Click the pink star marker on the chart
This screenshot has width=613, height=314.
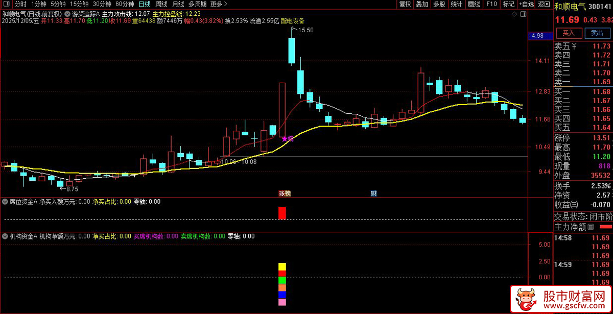[285, 138]
